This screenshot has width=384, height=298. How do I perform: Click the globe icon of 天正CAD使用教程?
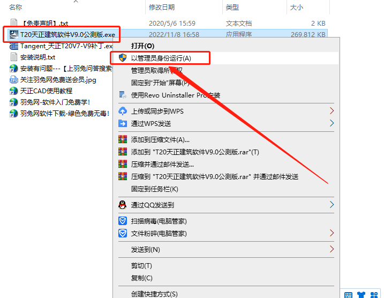14,91
